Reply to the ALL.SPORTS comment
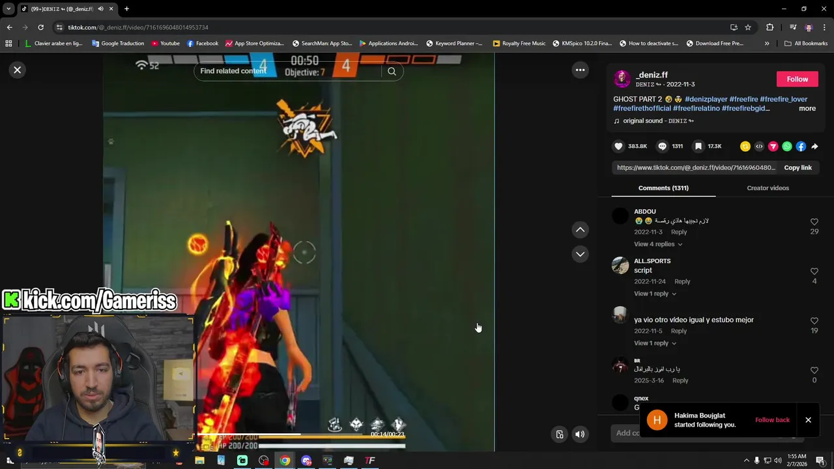 tap(682, 281)
